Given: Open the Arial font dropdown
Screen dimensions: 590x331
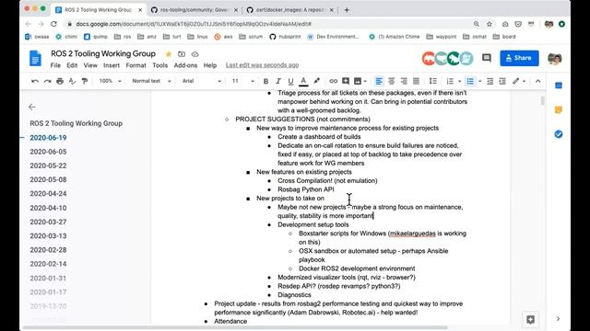Looking at the screenshot, I should (x=201, y=81).
